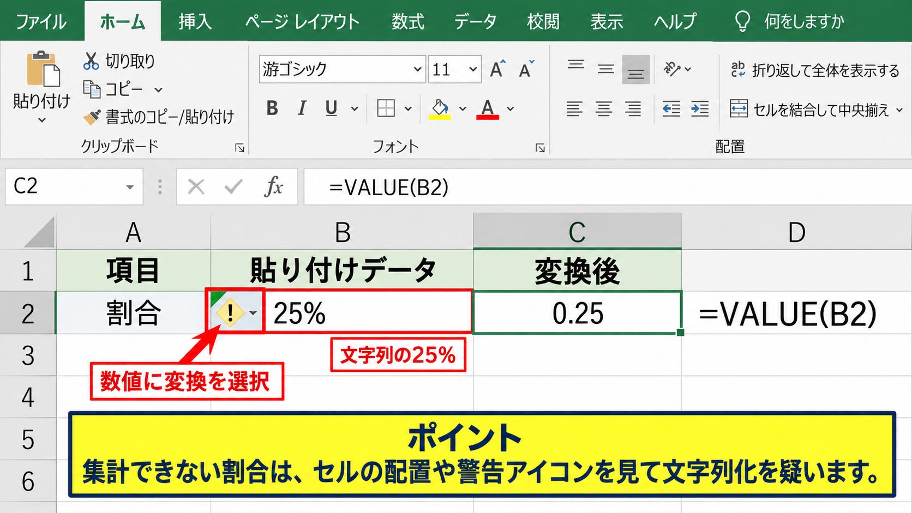The width and height of the screenshot is (912, 513).
Task: Increase font size with large A icon
Action: click(x=497, y=69)
